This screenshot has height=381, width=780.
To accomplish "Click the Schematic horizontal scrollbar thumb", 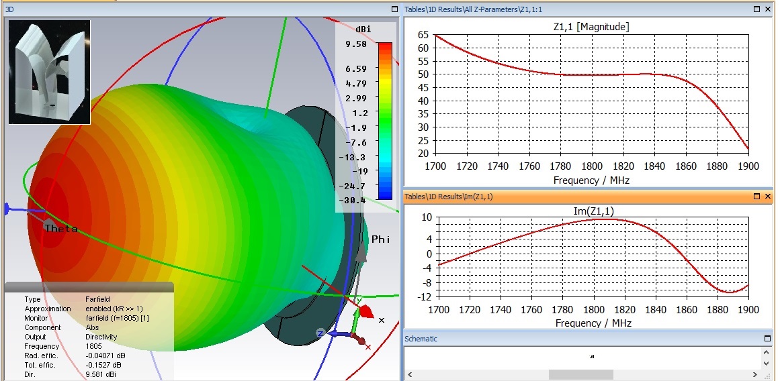I will click(581, 374).
